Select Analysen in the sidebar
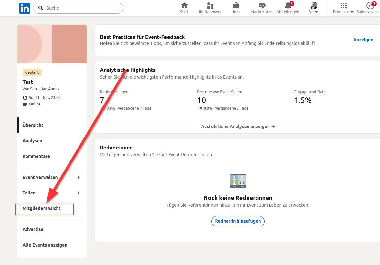Screen dimensions: 380x265 [32, 141]
